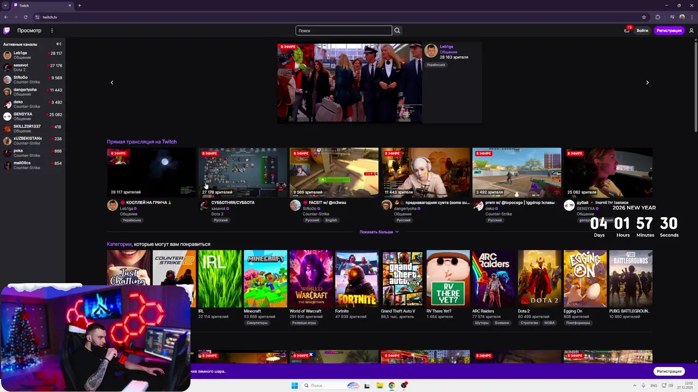
Task: Open World of Warcraft category cover
Action: tap(311, 279)
